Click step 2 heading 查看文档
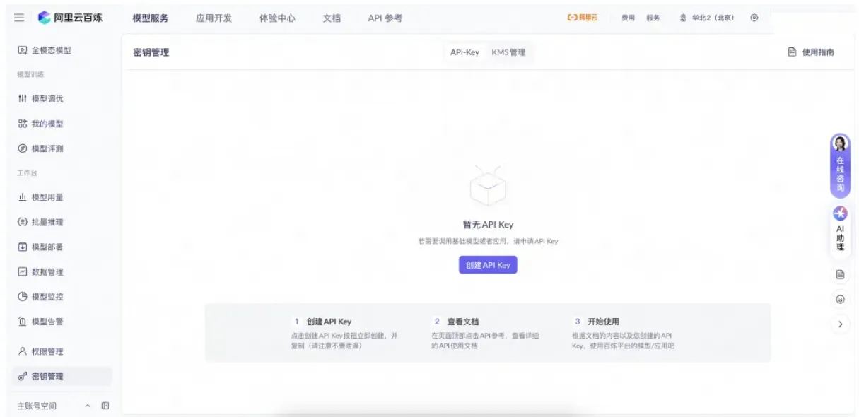859x417 pixels. pyautogui.click(x=463, y=322)
